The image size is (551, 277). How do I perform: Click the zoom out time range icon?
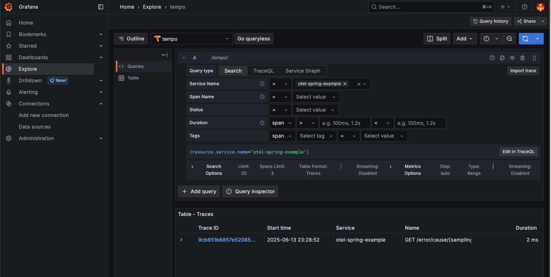coord(509,39)
